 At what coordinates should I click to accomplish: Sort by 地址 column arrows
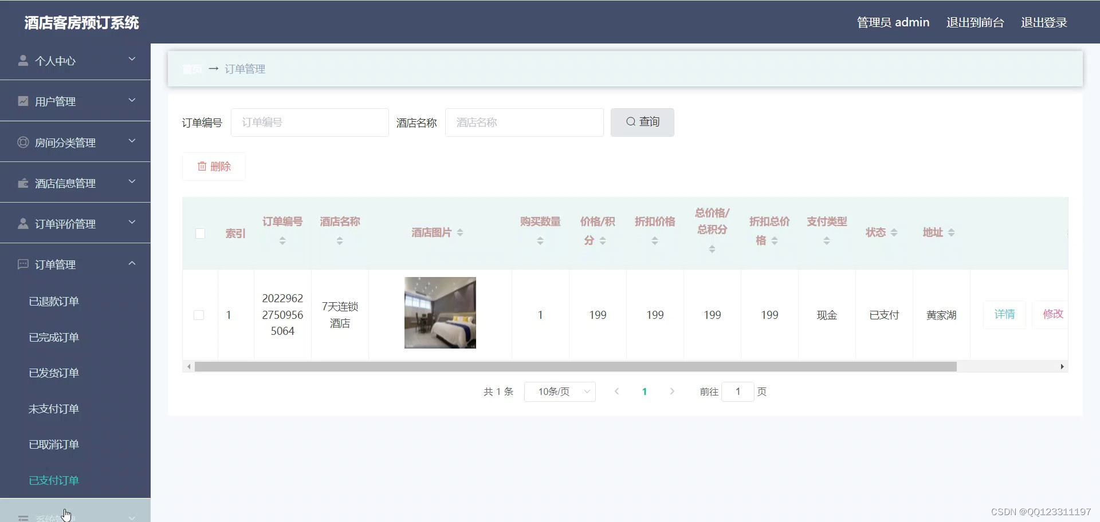point(952,232)
